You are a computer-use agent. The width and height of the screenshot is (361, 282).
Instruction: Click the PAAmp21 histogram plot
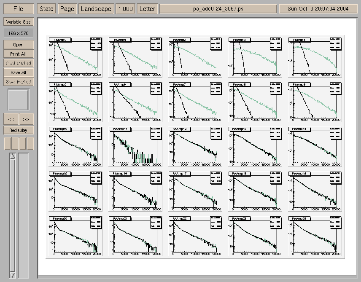pyautogui.click(x=135, y=236)
